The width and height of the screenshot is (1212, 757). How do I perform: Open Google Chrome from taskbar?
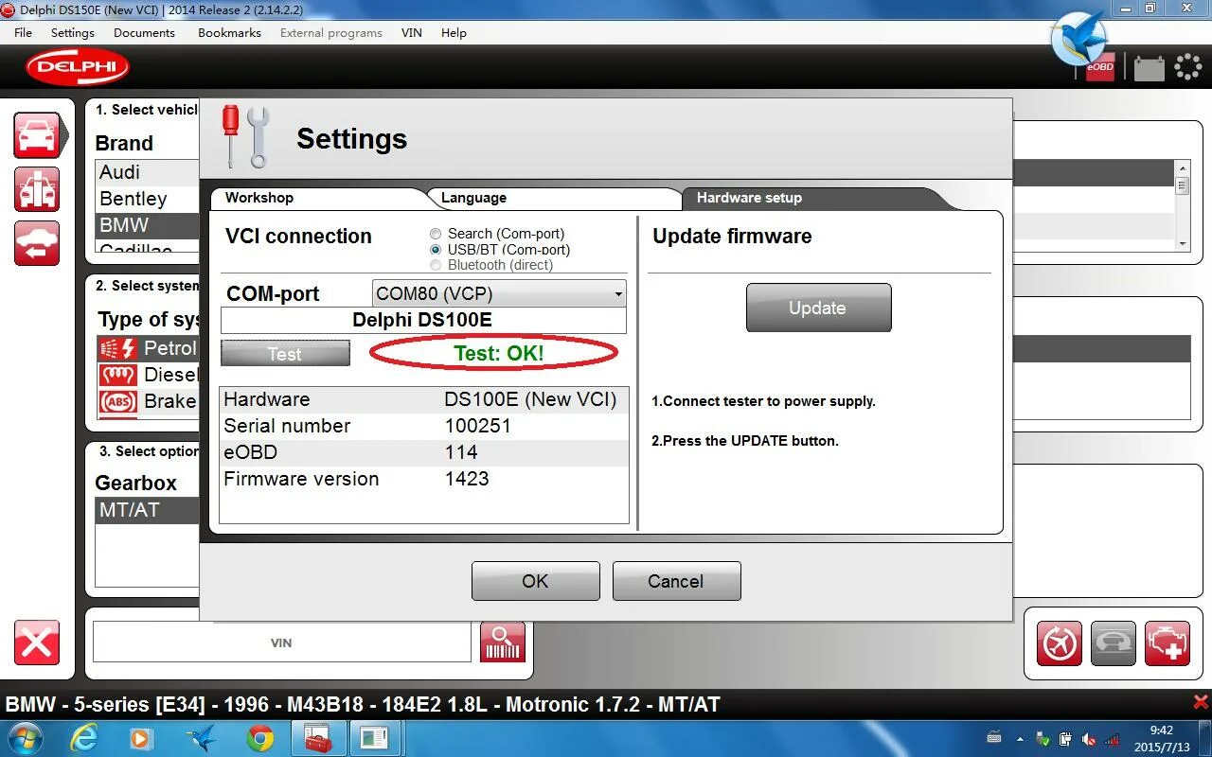click(x=260, y=738)
